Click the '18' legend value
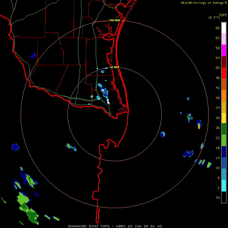This screenshot has height=228, width=228. pyautogui.click(x=218, y=148)
